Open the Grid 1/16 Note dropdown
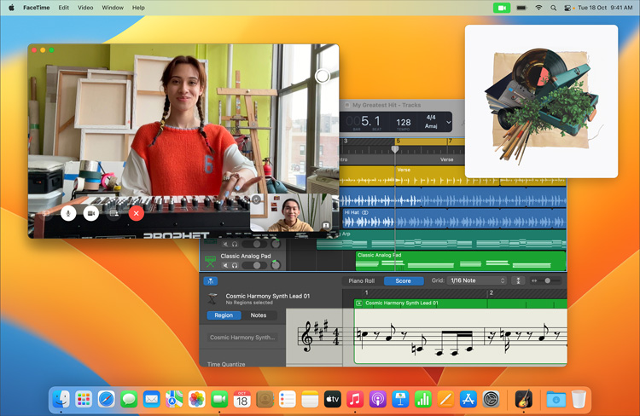640x416 pixels. click(x=477, y=280)
